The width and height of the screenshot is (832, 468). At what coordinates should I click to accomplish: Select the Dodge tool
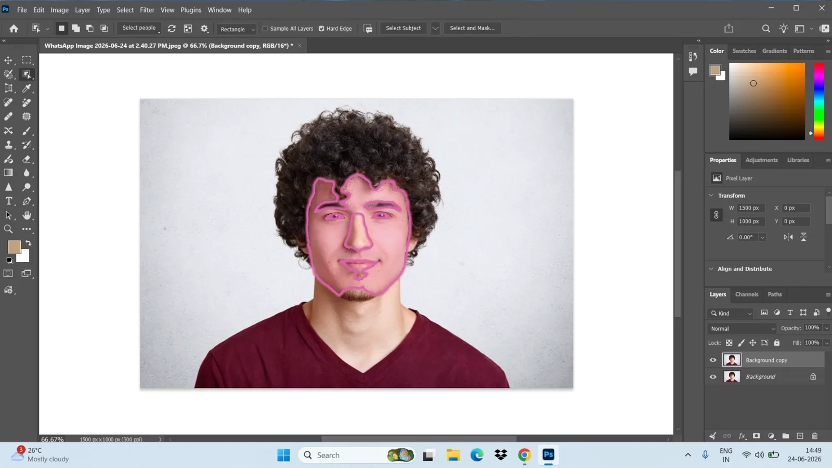[x=27, y=187]
